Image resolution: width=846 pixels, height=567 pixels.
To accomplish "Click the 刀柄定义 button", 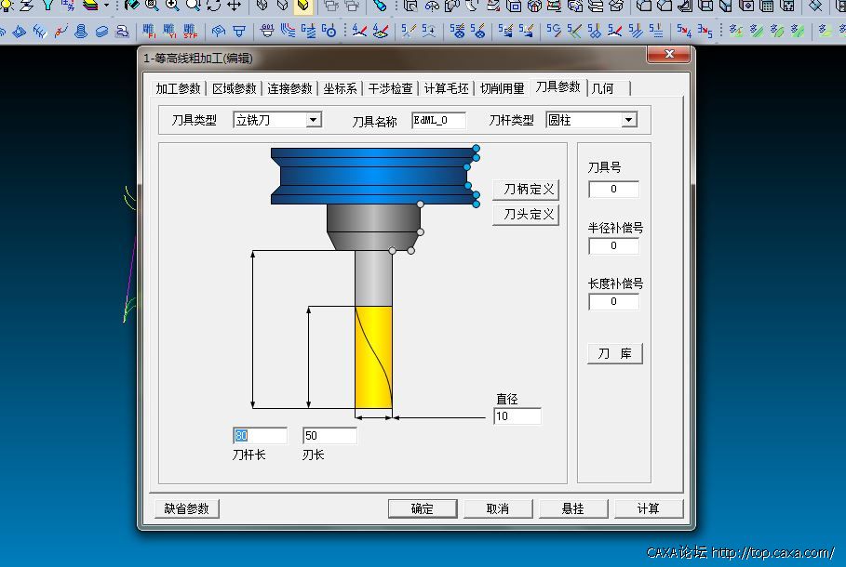I will pos(529,190).
